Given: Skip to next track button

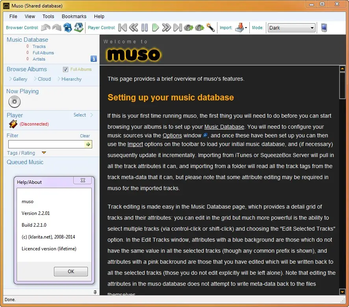Looking at the screenshot, I should [x=177, y=28].
